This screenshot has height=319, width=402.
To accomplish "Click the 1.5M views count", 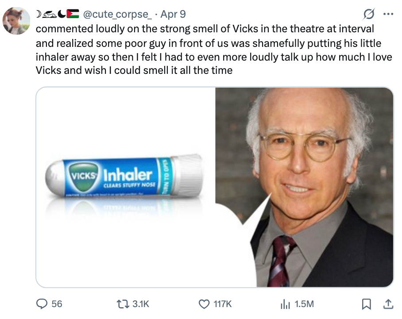I will click(x=304, y=304).
